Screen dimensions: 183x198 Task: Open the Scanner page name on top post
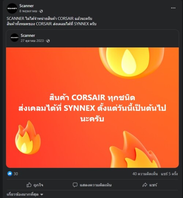[x=26, y=6]
